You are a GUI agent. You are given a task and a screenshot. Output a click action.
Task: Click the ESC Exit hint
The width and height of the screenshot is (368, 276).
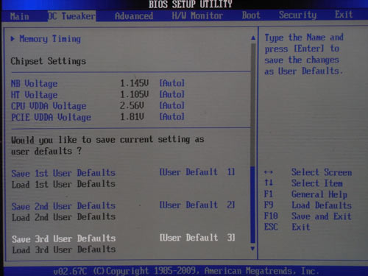click(287, 227)
